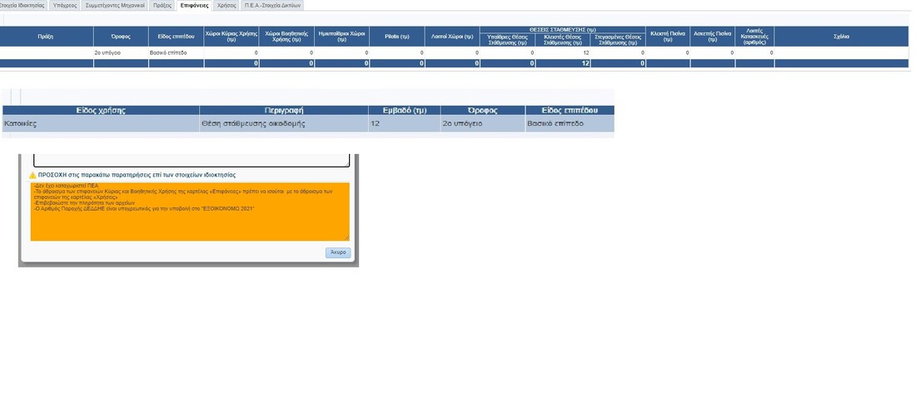Open the Συμμετέχοντες Μηχανικοί tab
The width and height of the screenshot is (916, 394).
(115, 5)
